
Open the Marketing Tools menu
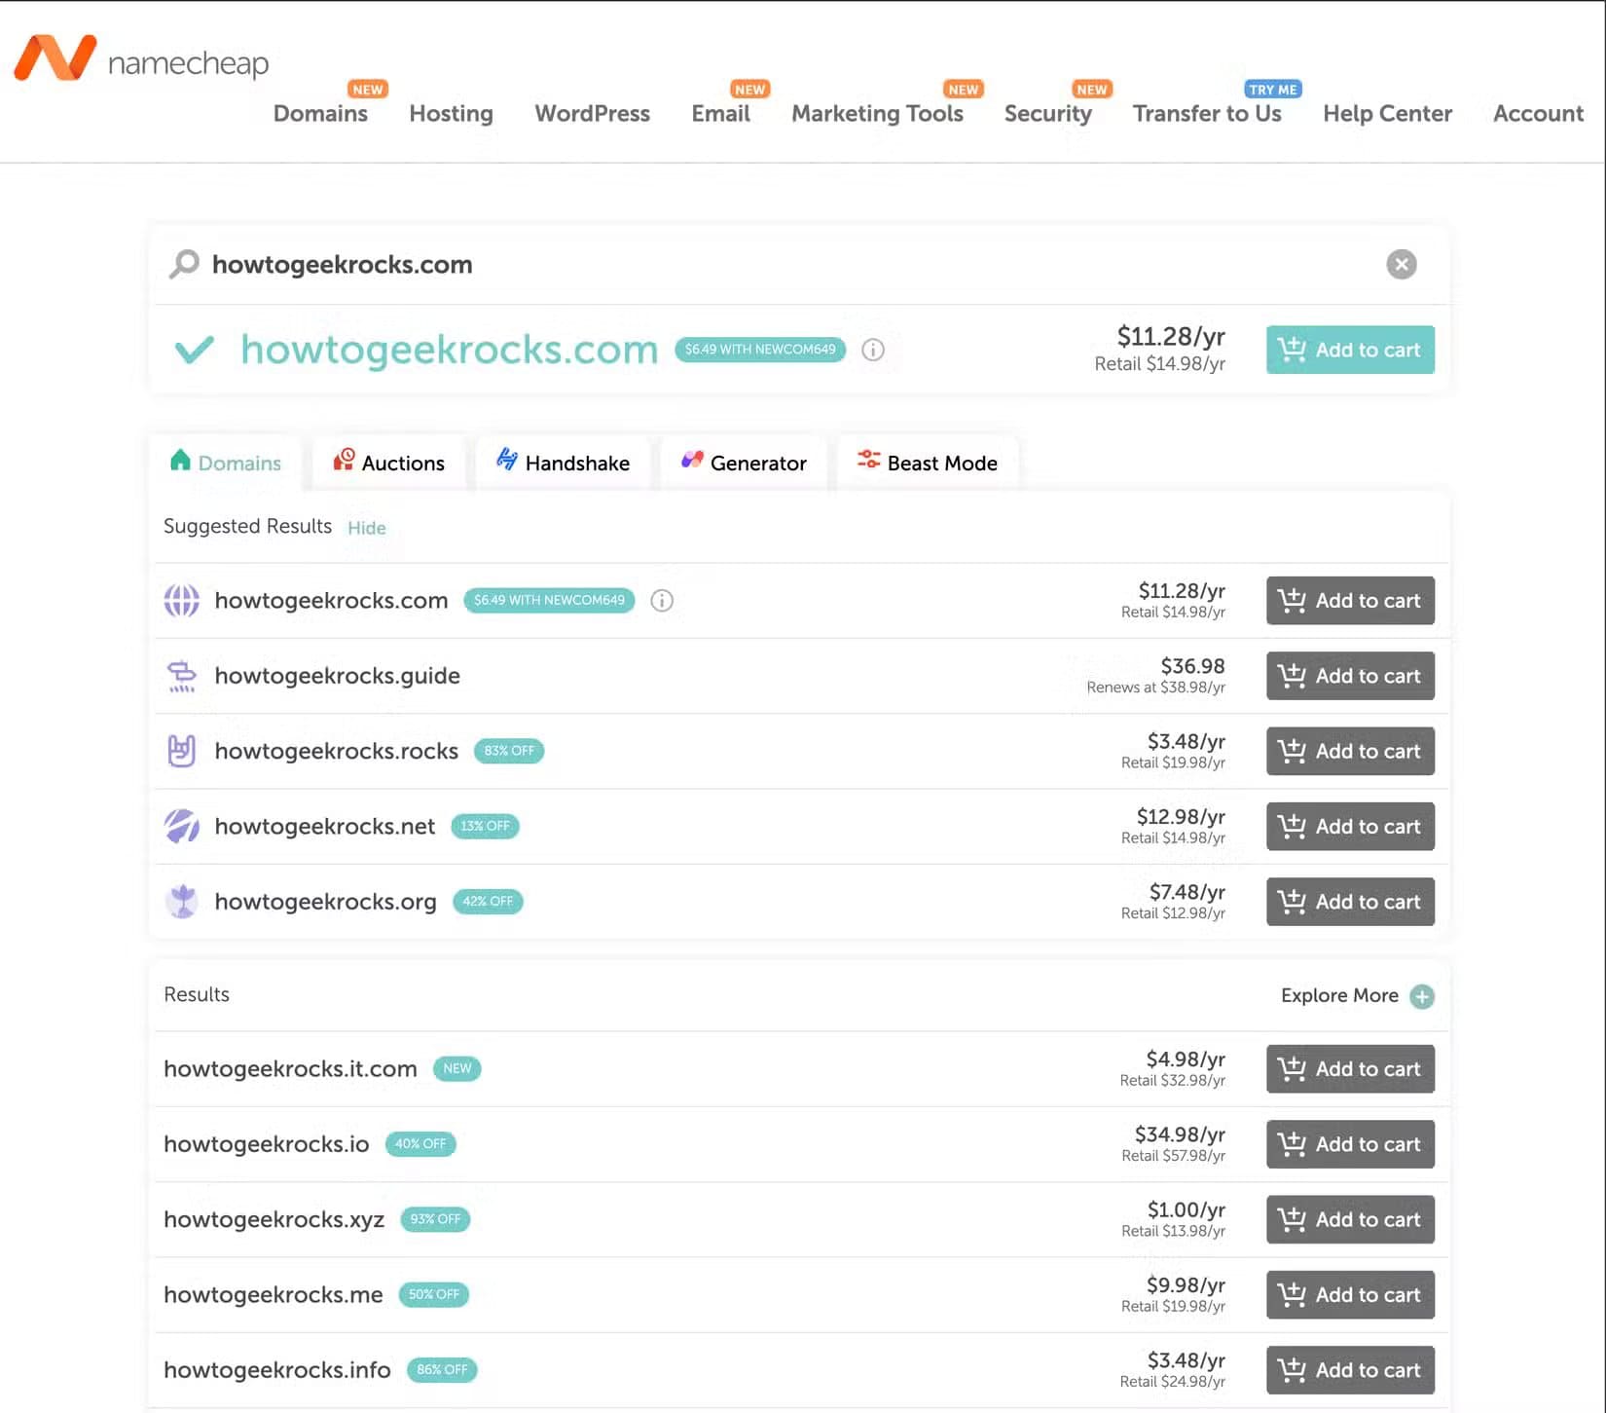[877, 114]
